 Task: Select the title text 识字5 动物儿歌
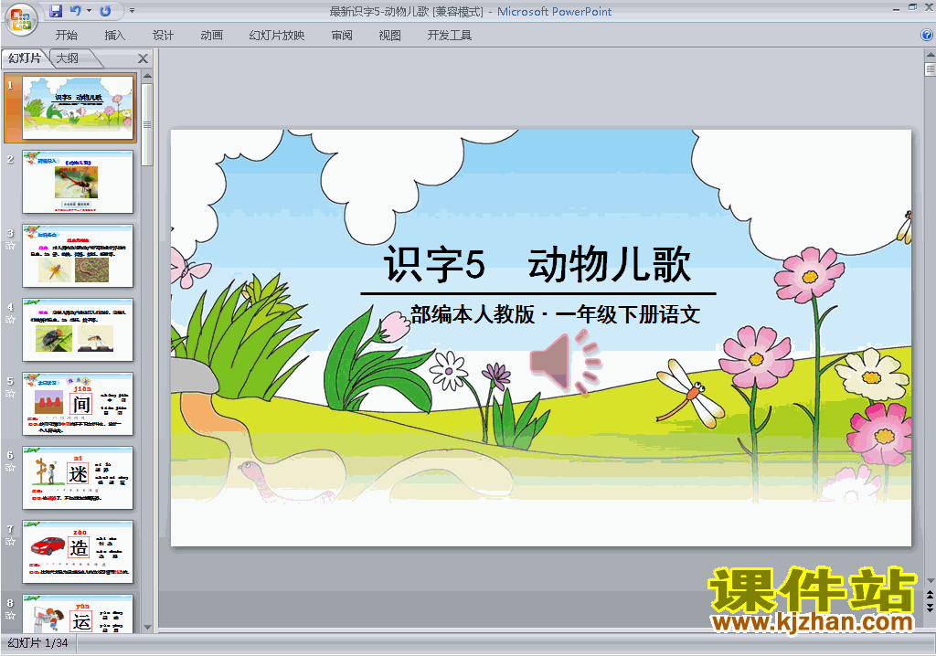pos(537,264)
